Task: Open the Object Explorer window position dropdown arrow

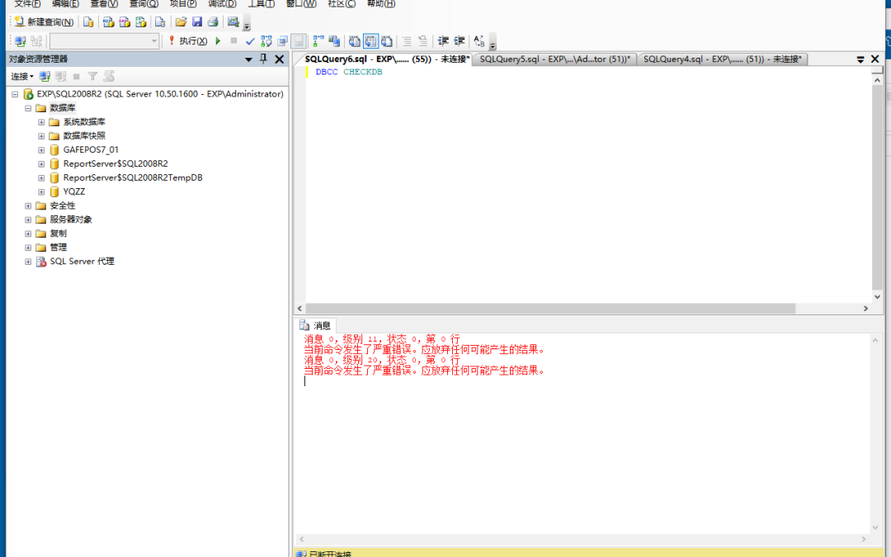Action: tap(248, 59)
